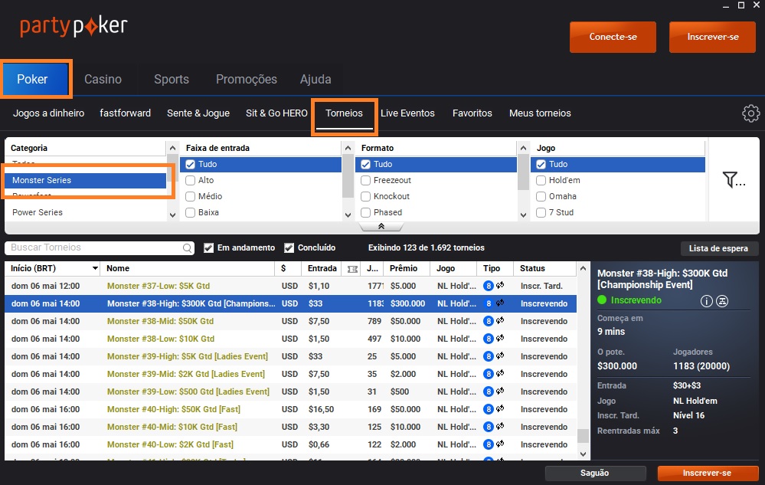Screen dimensions: 765x485
Task: Select the Monster #38-Mid: $50K Gtd row
Action: click(x=291, y=321)
